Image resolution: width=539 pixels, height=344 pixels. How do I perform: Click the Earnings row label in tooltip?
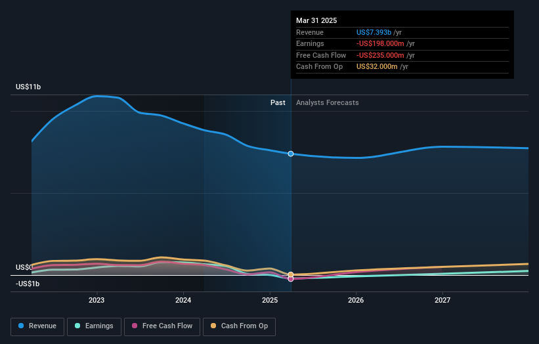[x=310, y=43]
